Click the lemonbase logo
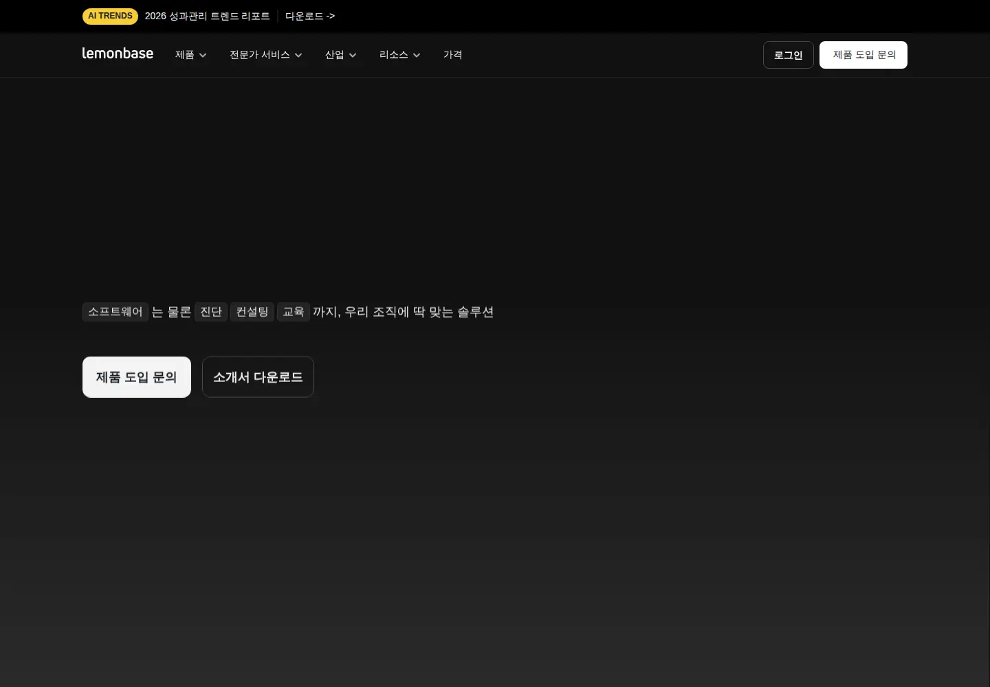Image resolution: width=990 pixels, height=687 pixels. click(x=118, y=54)
